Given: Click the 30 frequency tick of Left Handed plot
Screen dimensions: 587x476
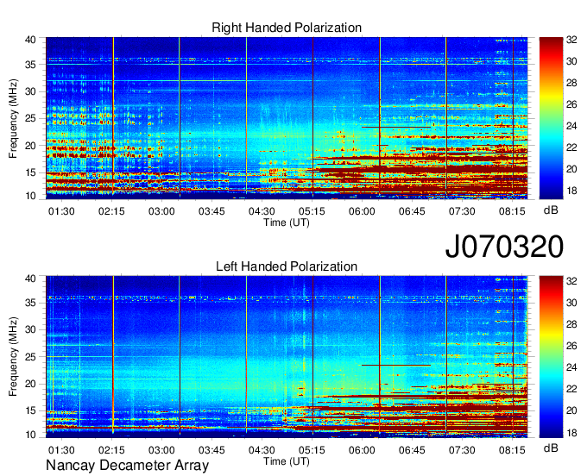Looking at the screenshot, I should point(31,329).
